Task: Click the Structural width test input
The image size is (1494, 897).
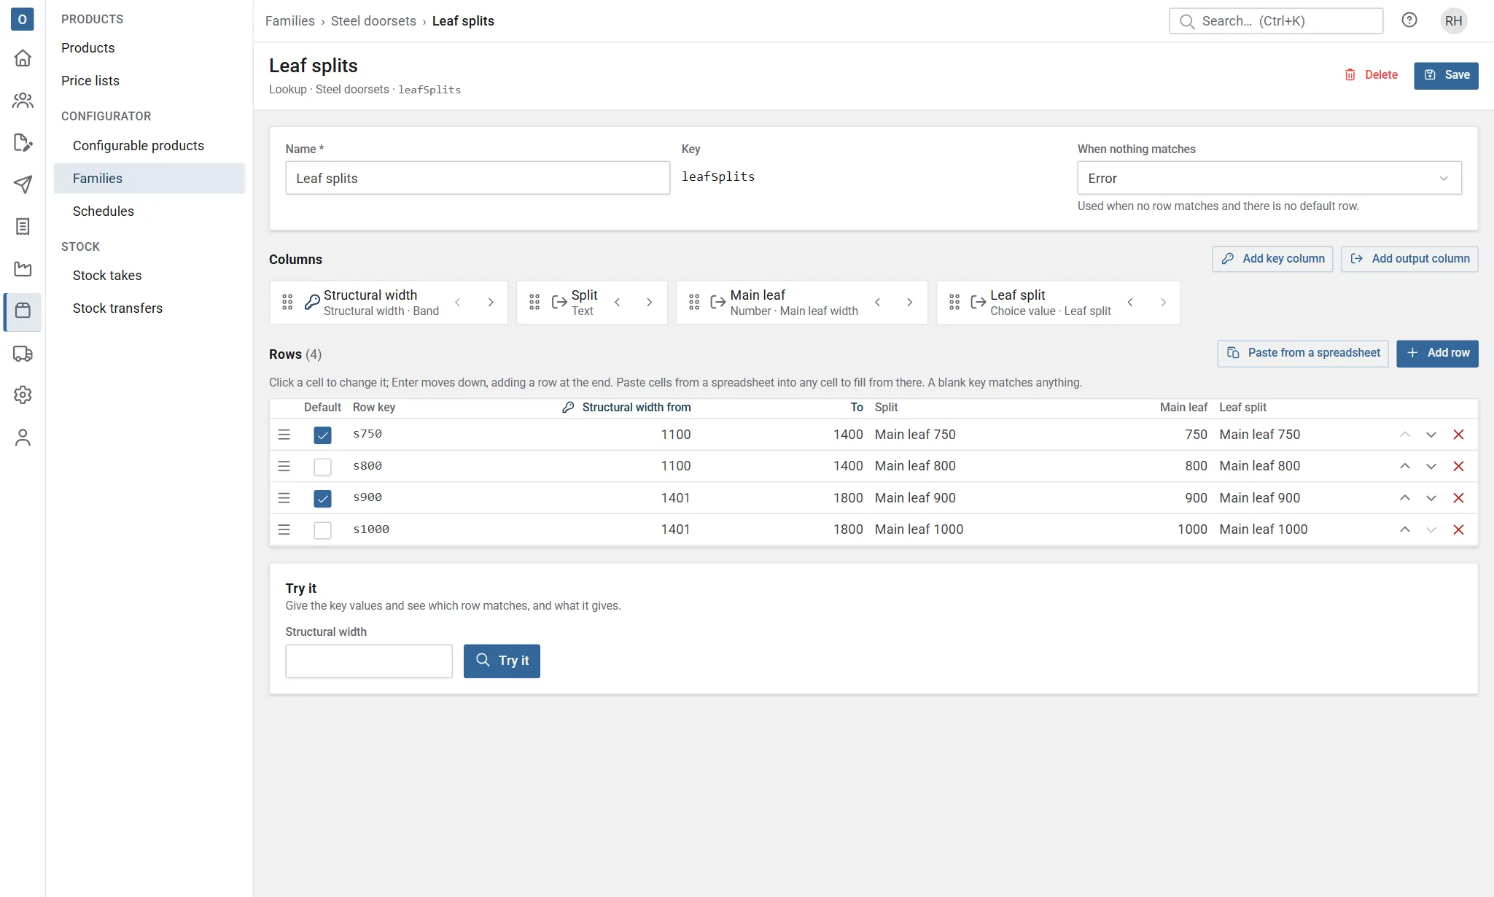Action: pos(369,661)
